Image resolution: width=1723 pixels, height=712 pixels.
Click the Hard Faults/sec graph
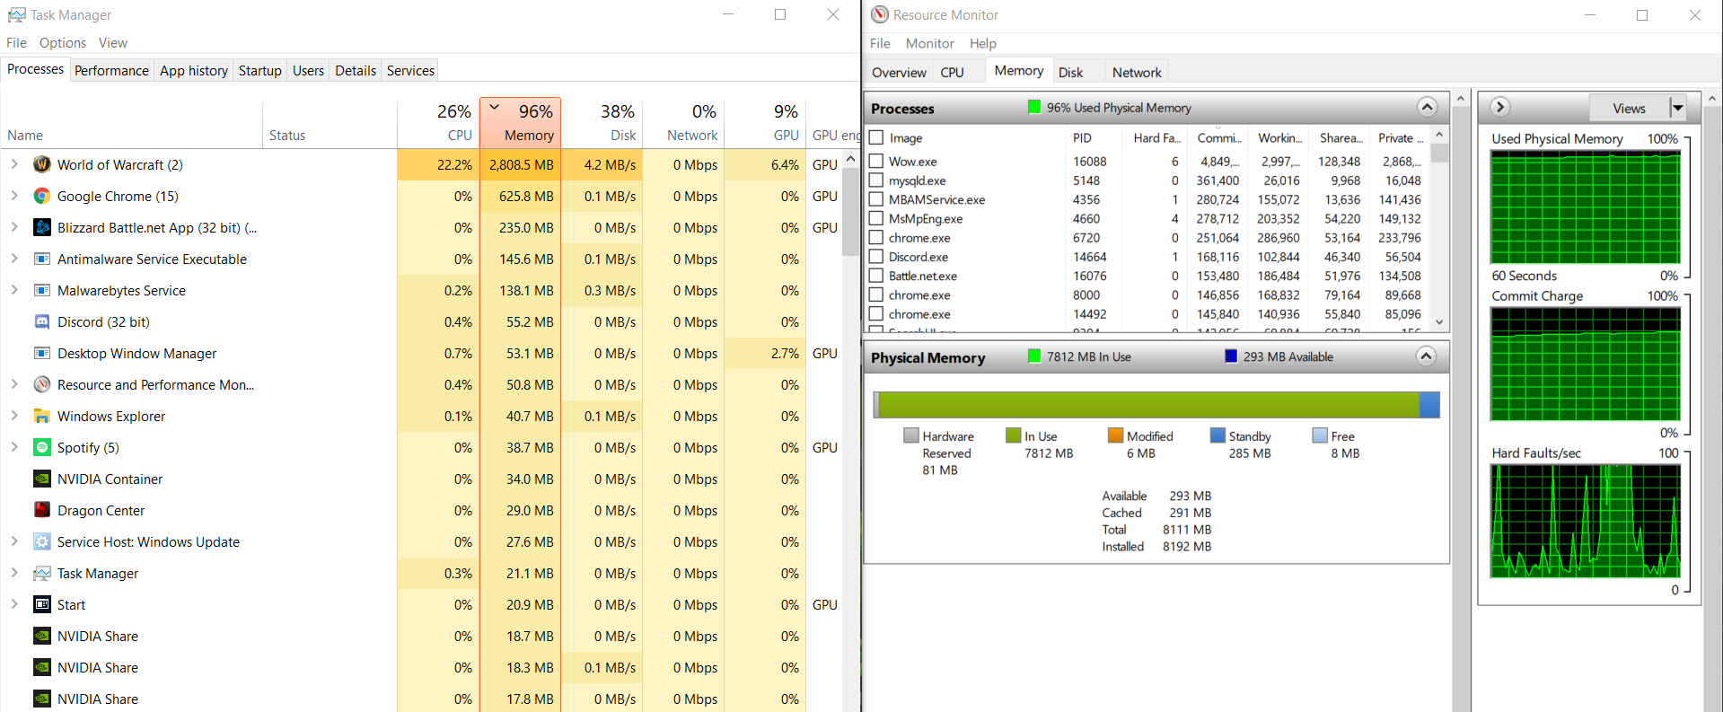[x=1586, y=521]
